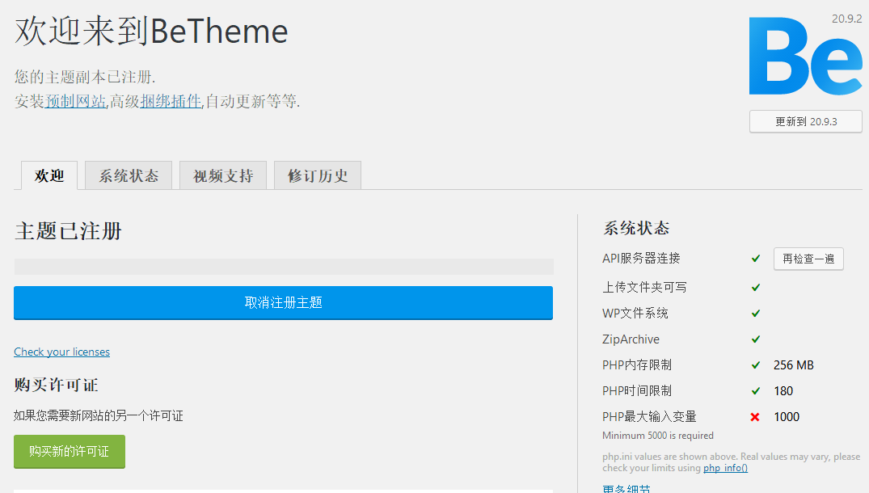
Task: Click checkmark beside PHP内存限制
Action: pyautogui.click(x=755, y=364)
